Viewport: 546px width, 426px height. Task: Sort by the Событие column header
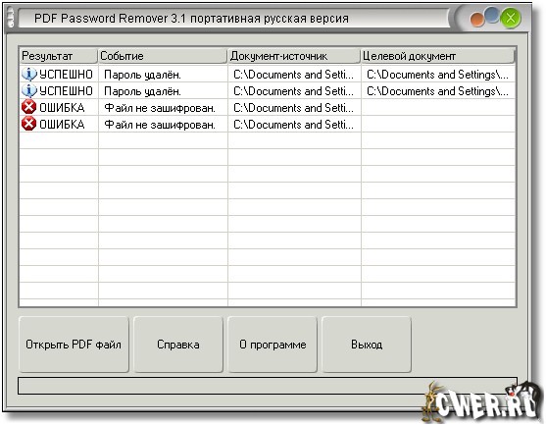tap(163, 56)
